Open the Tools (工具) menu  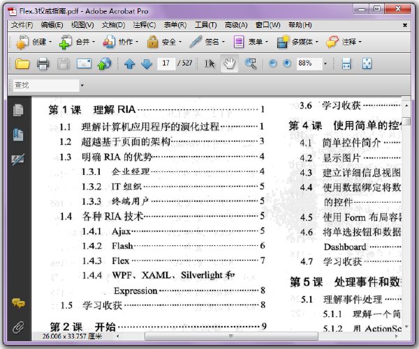tap(206, 25)
